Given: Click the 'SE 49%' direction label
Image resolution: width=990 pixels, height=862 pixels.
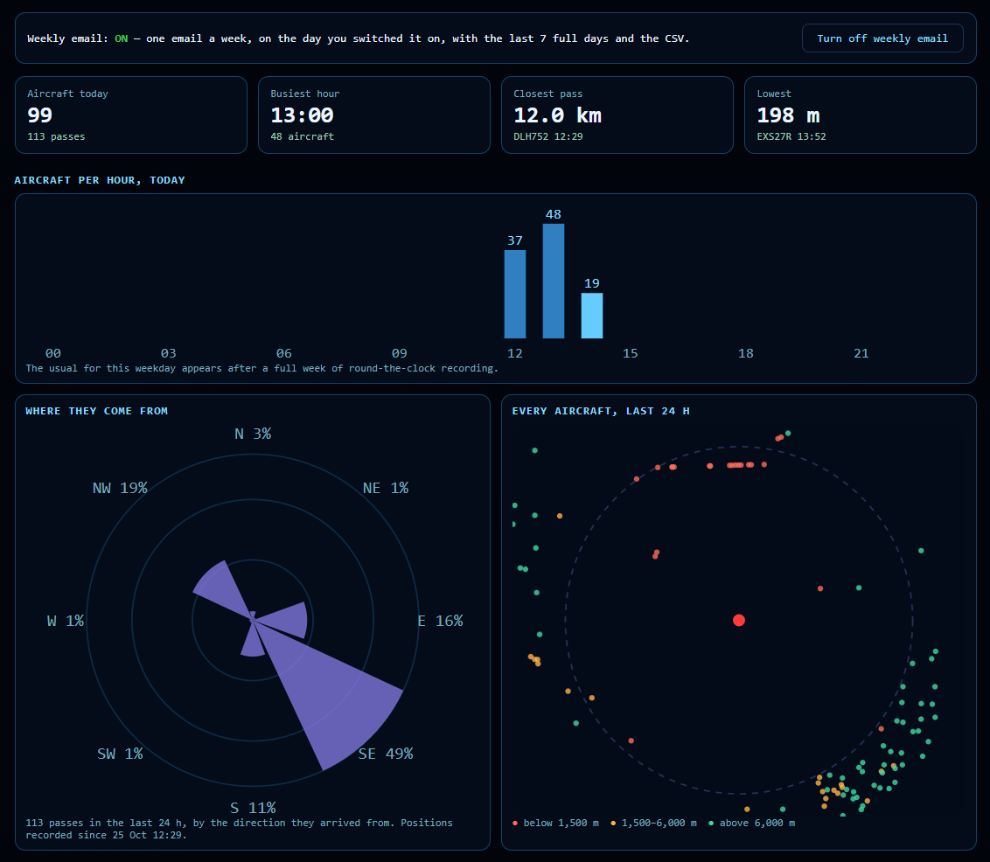Looking at the screenshot, I should tap(385, 754).
